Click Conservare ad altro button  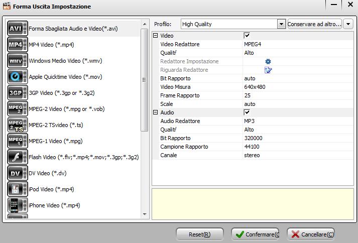coord(315,24)
